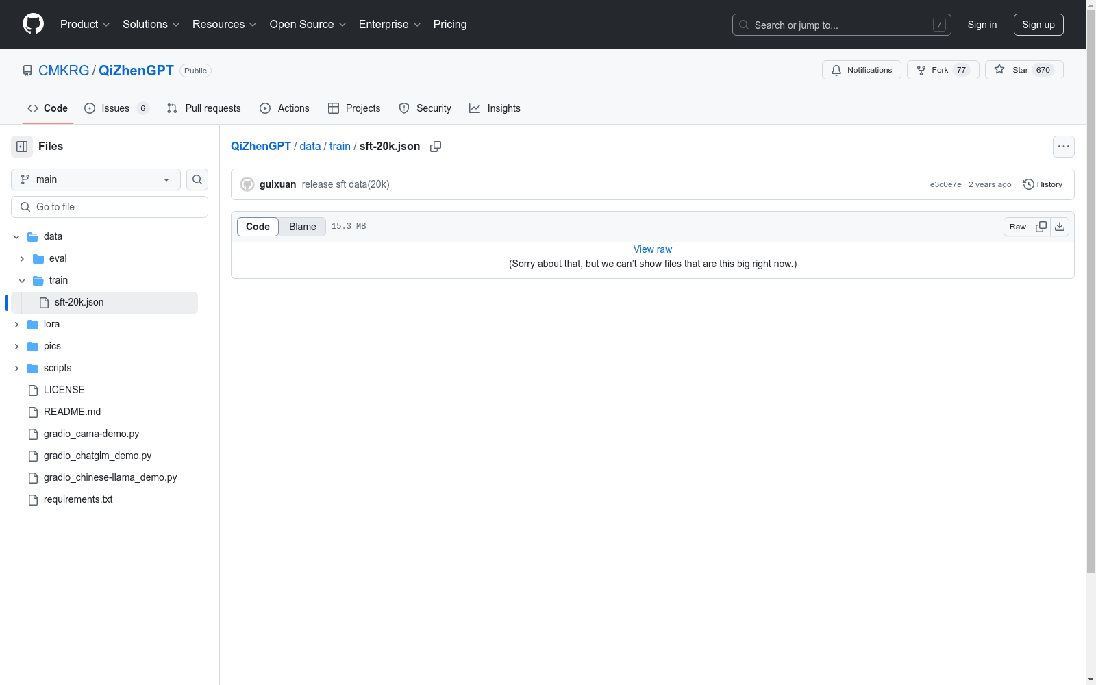Open gradio_chatglm_demo.py in the tree

click(97, 456)
